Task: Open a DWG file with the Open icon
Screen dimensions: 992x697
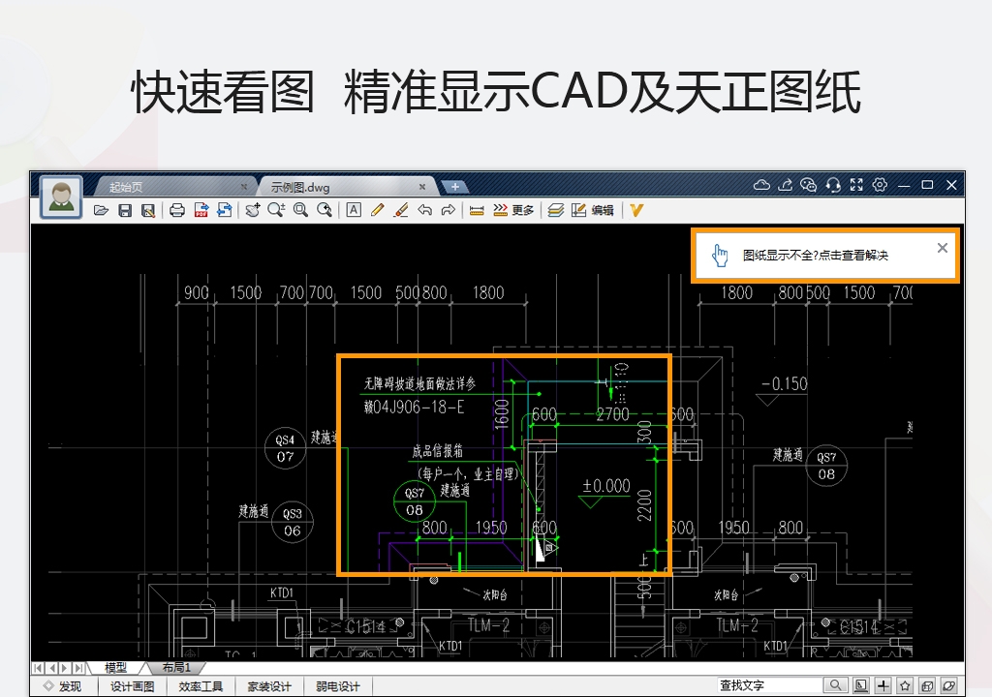Action: [x=101, y=209]
